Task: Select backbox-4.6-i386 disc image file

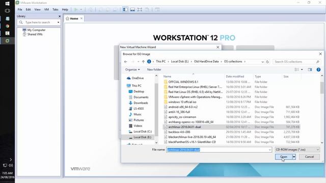Action: click(179, 132)
